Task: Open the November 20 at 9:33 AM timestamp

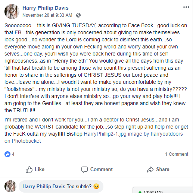Action: click(47, 15)
